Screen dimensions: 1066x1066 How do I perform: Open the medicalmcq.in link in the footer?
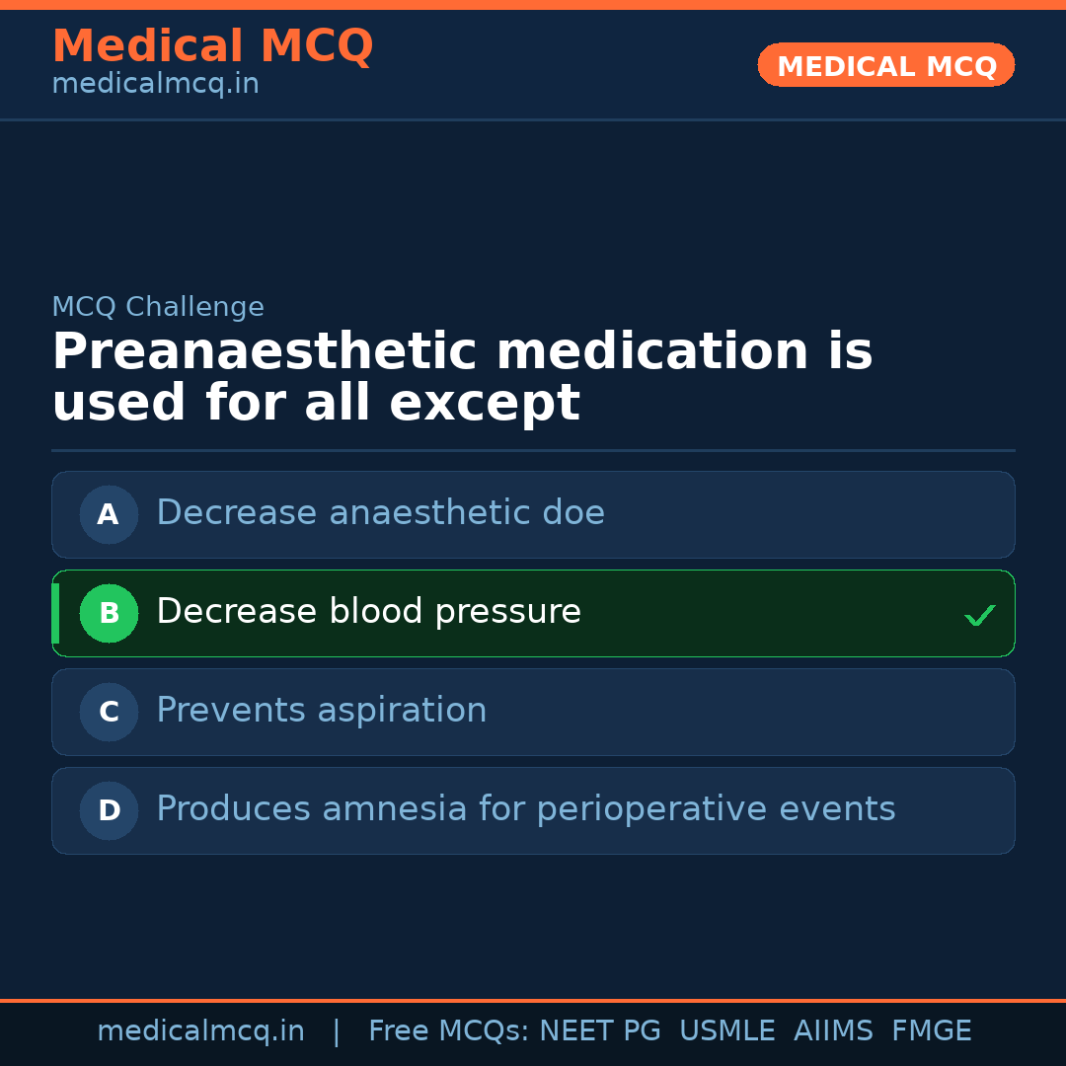(200, 1031)
